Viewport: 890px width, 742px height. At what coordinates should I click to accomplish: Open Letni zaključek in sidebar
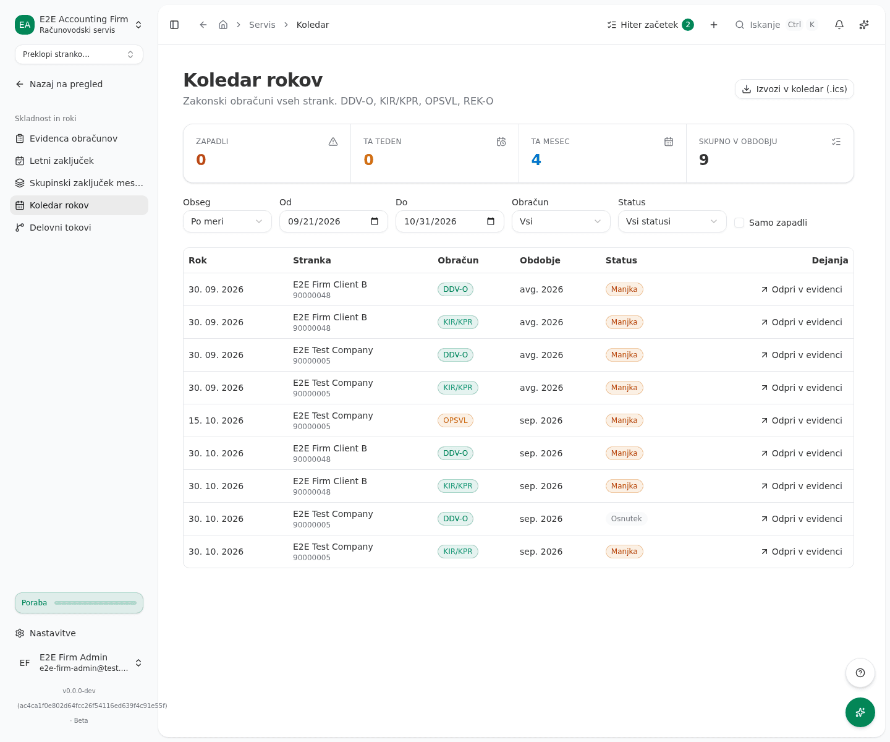[79, 161]
